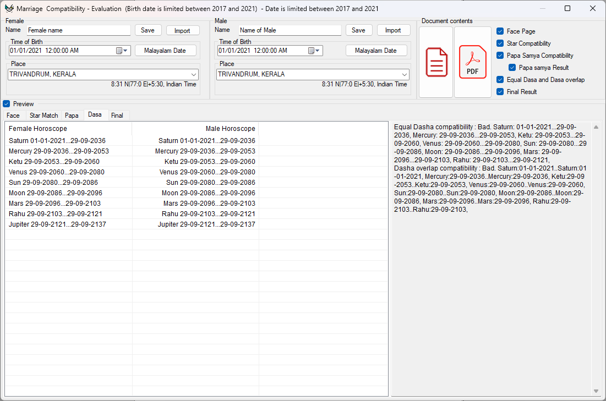Open the male birth date calendar picker
The height and width of the screenshot is (401, 606).
(314, 51)
